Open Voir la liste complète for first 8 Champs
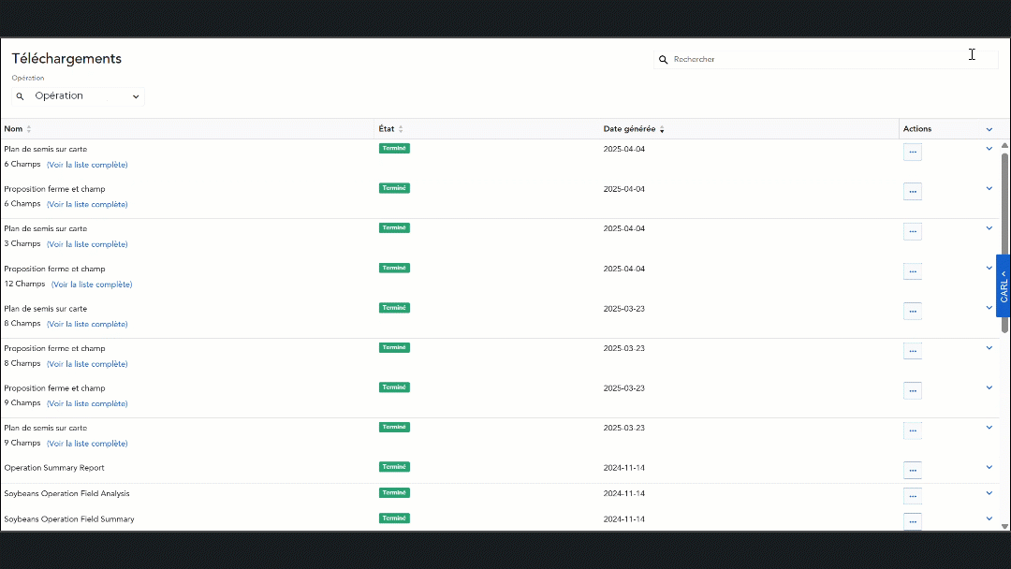 tap(87, 324)
